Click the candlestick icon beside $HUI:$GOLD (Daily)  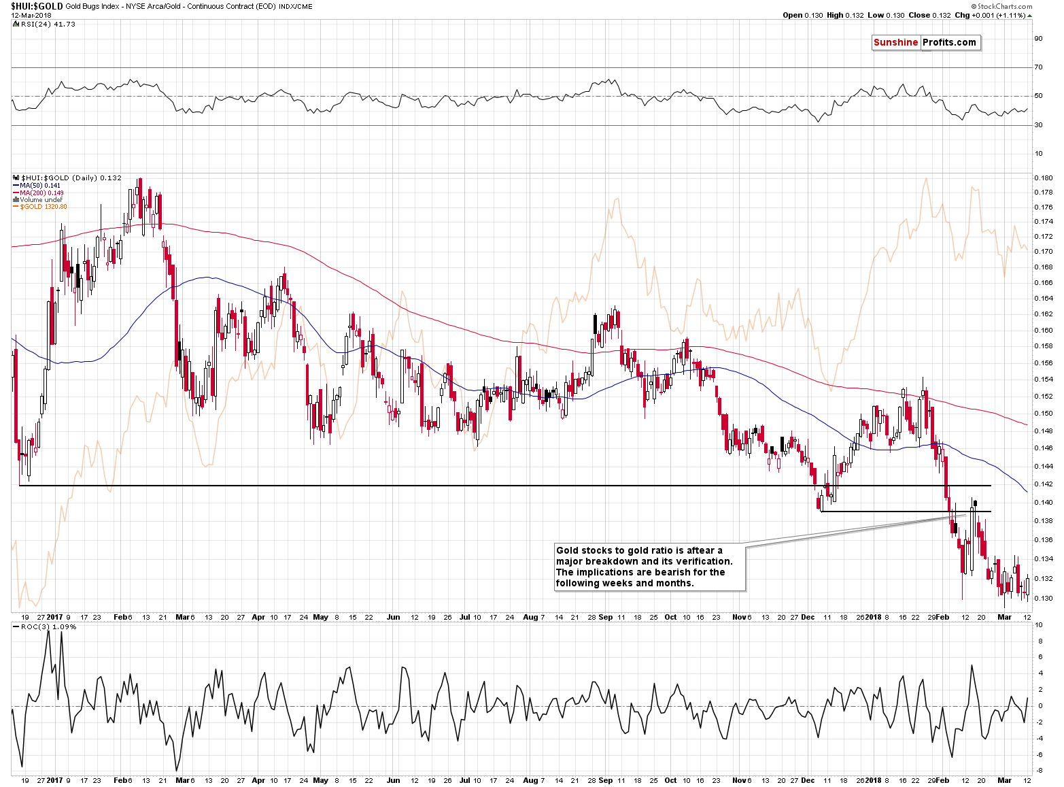click(16, 178)
